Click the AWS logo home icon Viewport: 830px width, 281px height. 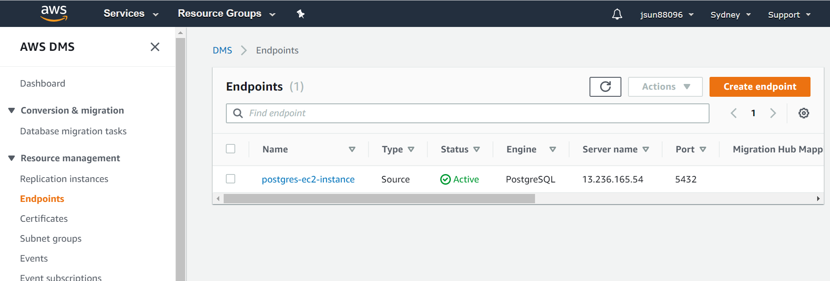point(54,13)
